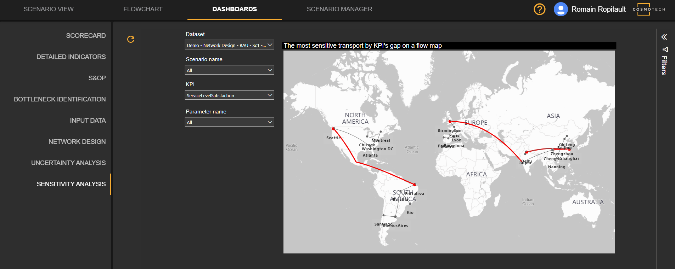The image size is (675, 269).
Task: Expand the Filters pane with double chevron
Action: 664,37
